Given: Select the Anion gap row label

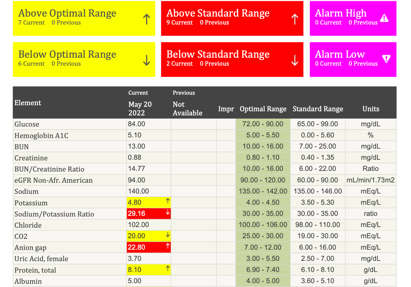Looking at the screenshot, I should [x=30, y=248].
